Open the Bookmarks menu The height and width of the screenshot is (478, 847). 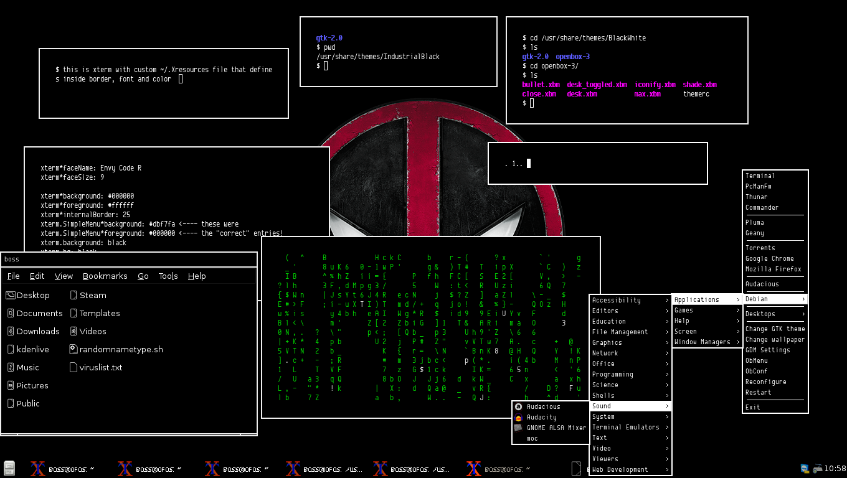[x=105, y=276]
